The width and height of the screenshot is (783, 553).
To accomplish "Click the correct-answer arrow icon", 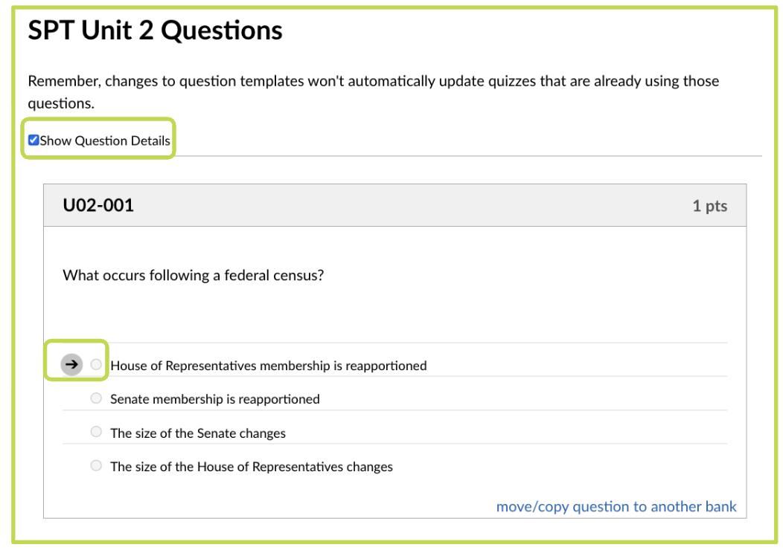I will point(71,365).
